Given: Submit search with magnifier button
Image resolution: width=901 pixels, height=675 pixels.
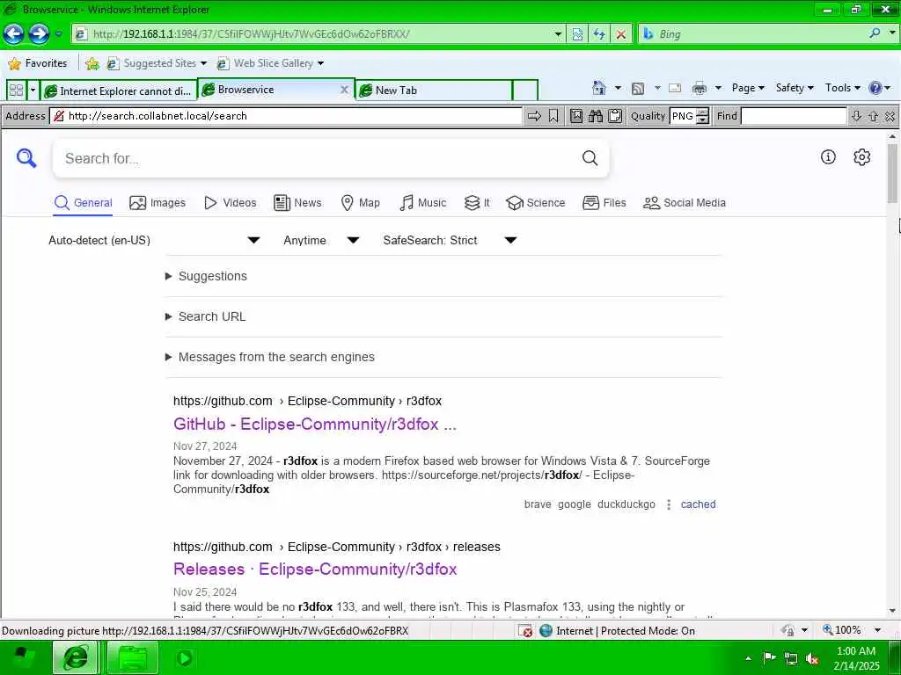Looking at the screenshot, I should [590, 158].
